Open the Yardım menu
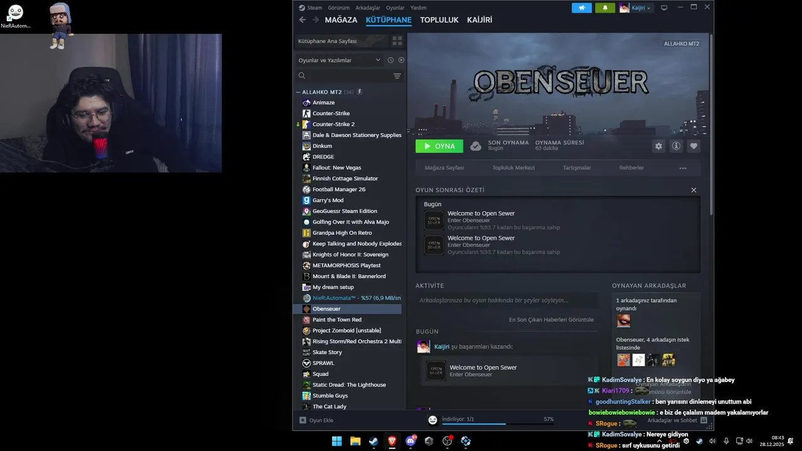 coord(419,8)
